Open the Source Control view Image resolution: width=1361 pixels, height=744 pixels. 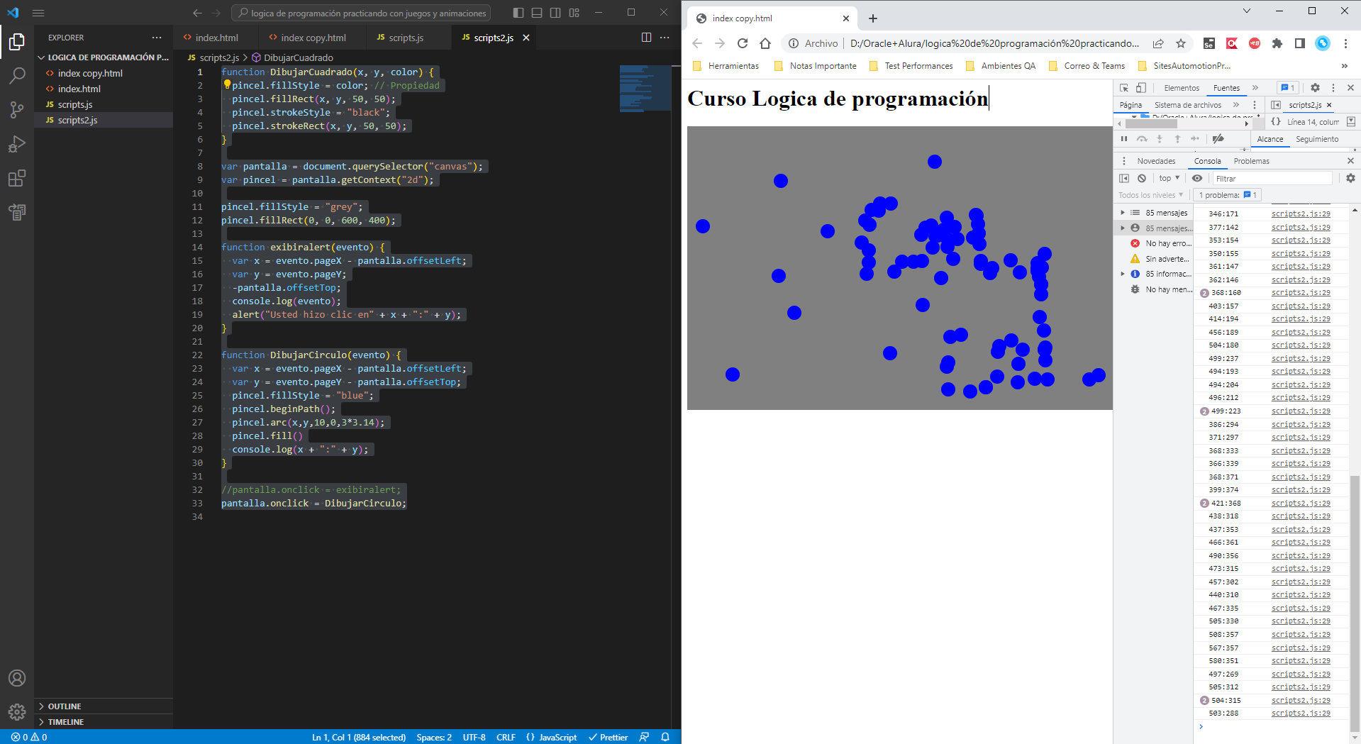tap(17, 110)
